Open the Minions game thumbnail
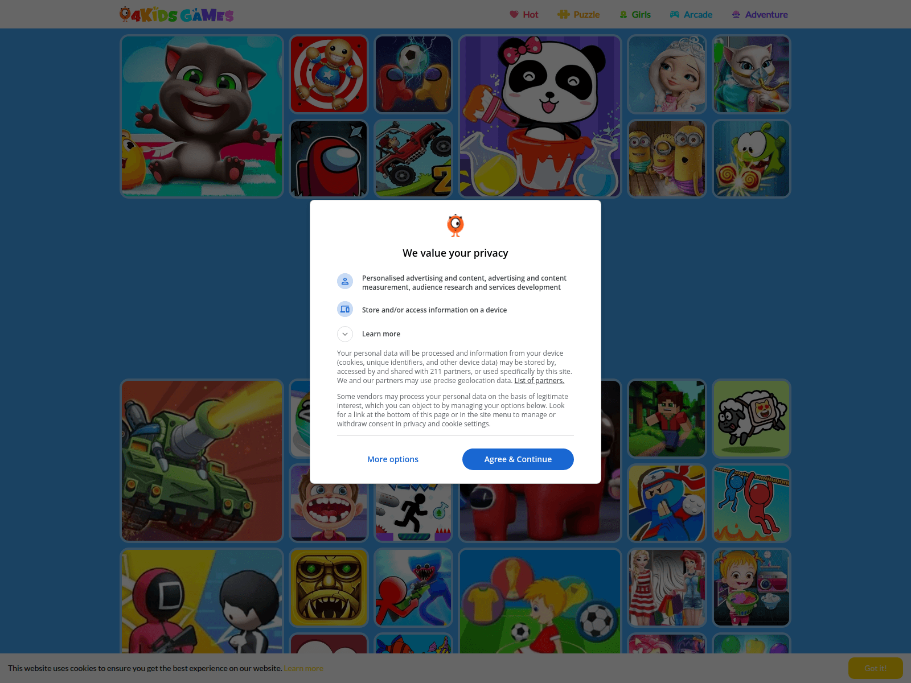The width and height of the screenshot is (911, 683). (667, 159)
